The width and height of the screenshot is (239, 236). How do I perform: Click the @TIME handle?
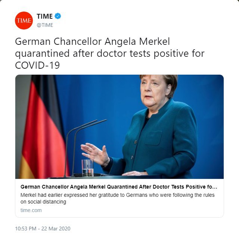pos(45,25)
